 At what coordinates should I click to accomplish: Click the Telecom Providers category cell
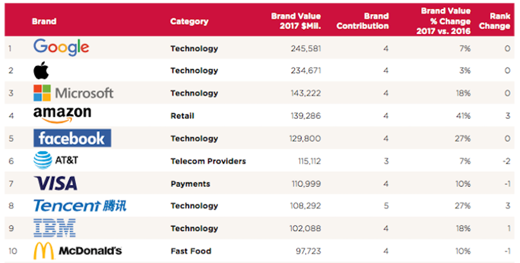208,161
